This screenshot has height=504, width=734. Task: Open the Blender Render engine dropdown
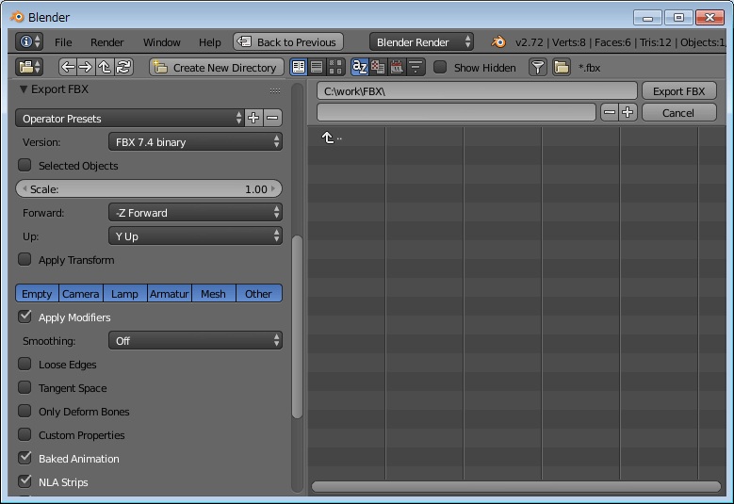tap(421, 42)
